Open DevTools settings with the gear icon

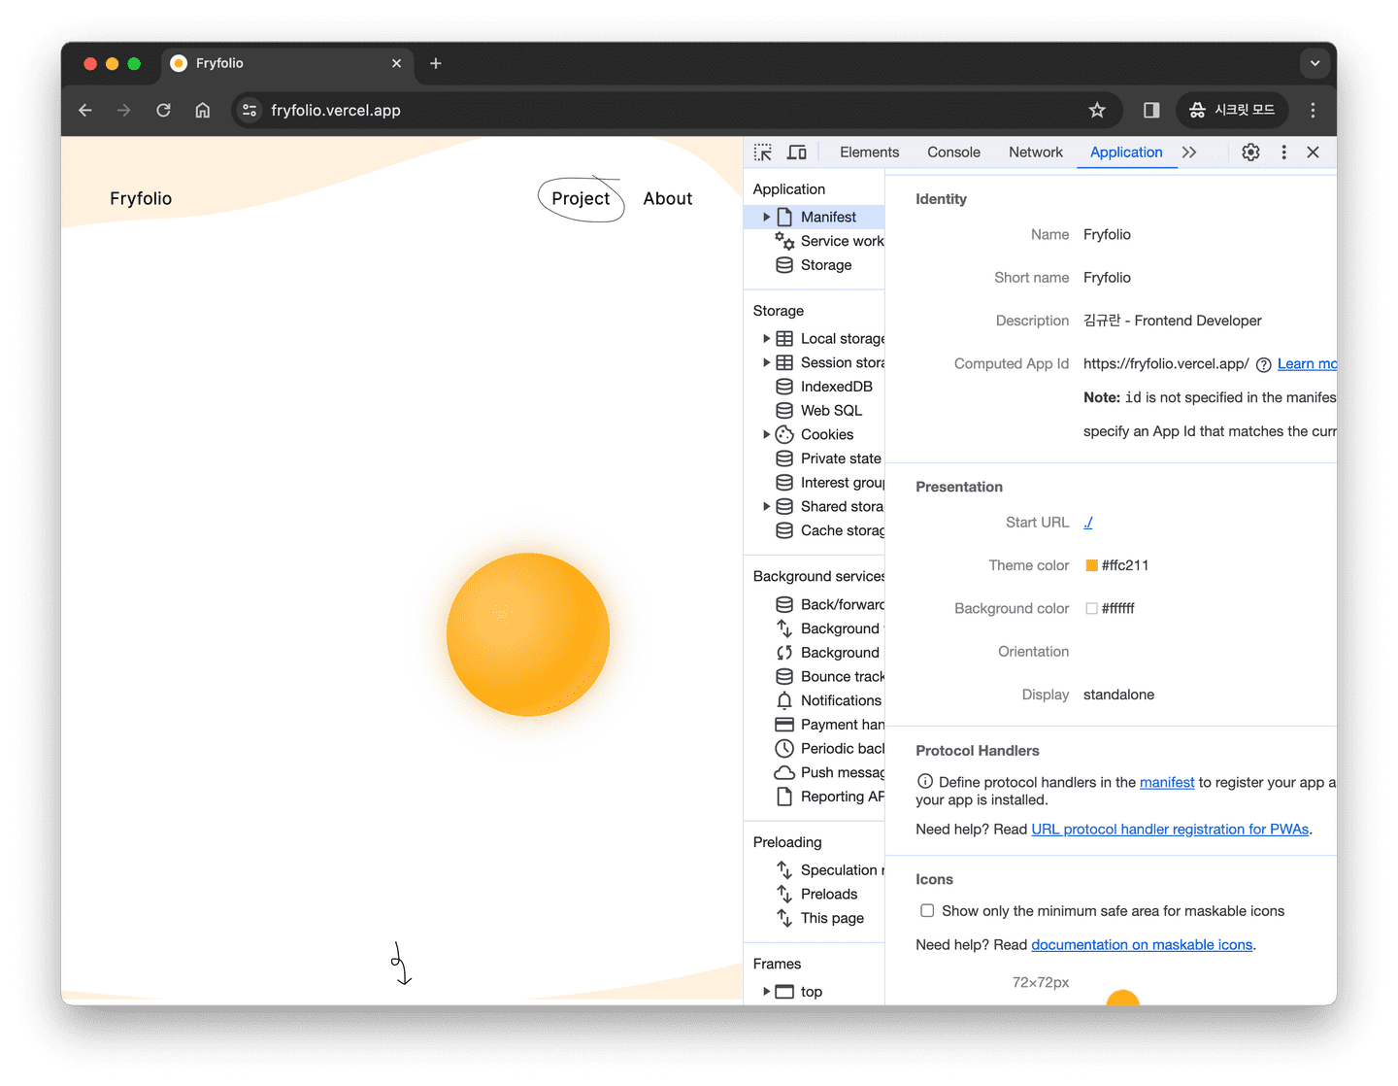[1250, 153]
